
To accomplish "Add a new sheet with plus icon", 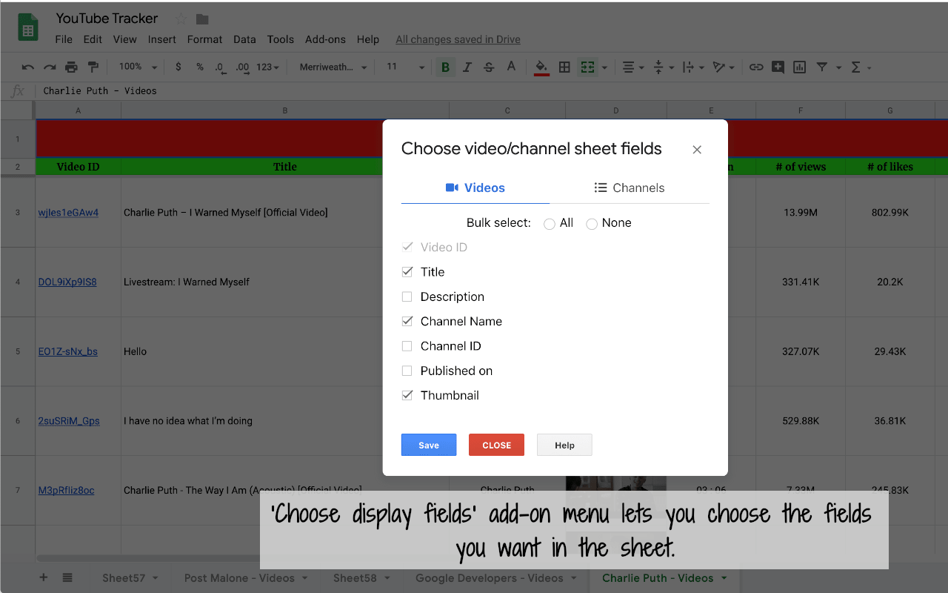I will coord(44,578).
